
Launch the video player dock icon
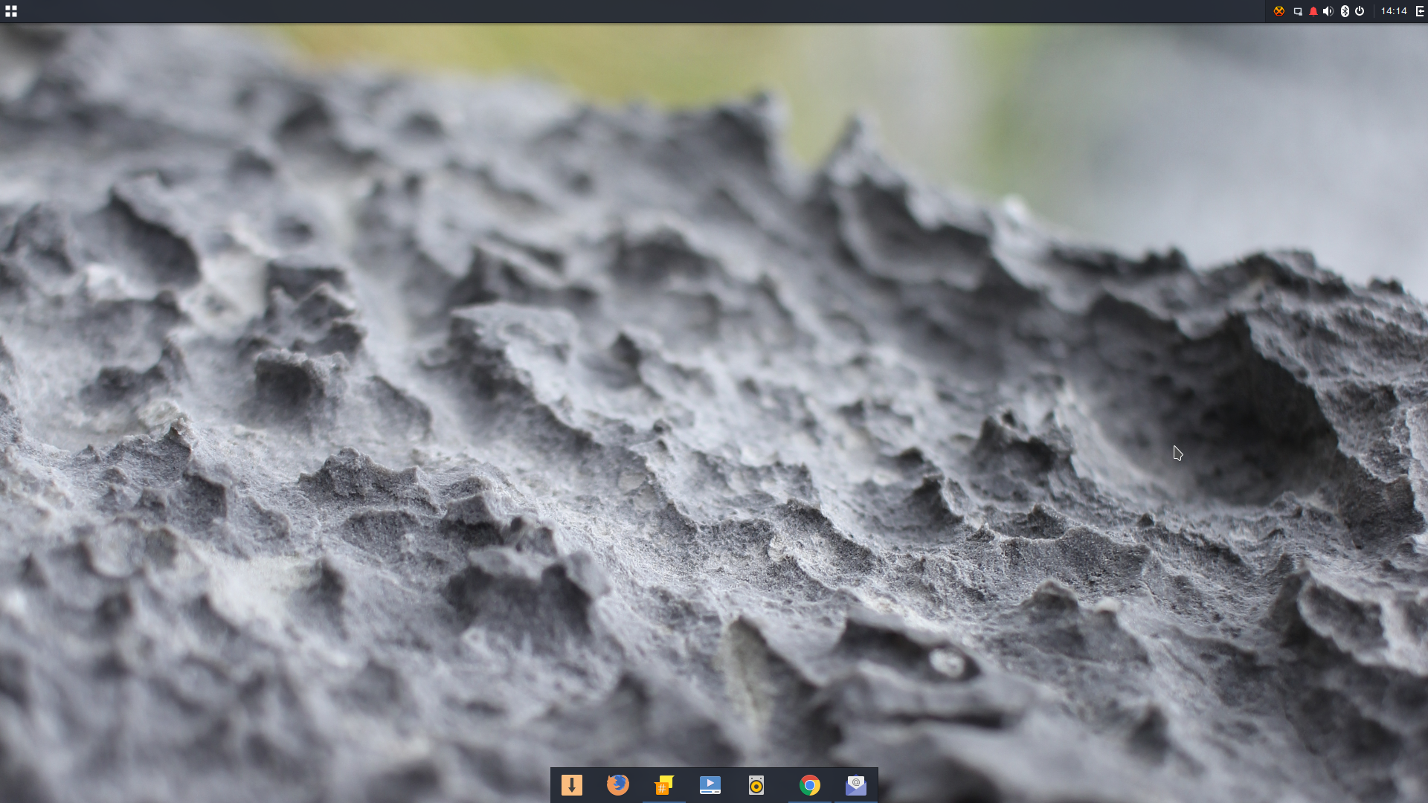point(710,785)
